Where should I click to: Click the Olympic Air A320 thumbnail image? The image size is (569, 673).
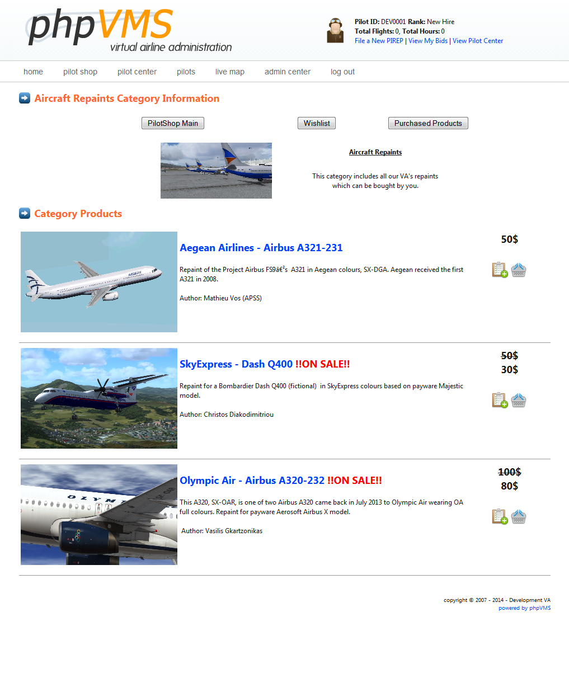point(99,515)
